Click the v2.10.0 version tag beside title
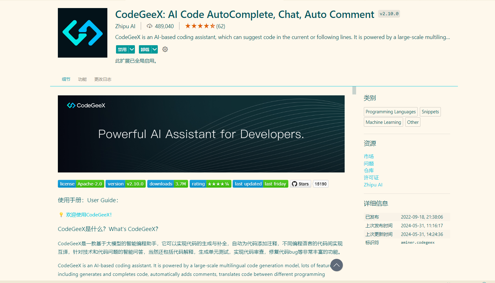The height and width of the screenshot is (283, 495). [389, 14]
